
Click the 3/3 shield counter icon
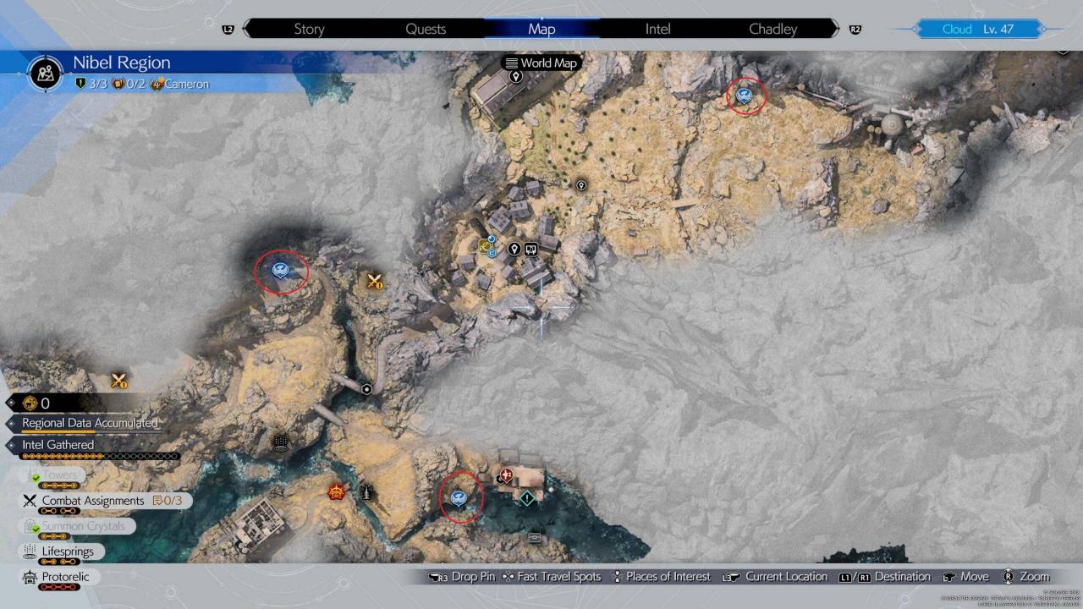tap(80, 84)
